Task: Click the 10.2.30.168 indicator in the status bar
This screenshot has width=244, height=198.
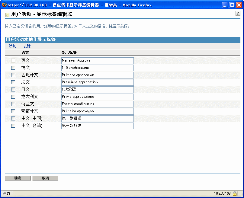Action: 222,193
